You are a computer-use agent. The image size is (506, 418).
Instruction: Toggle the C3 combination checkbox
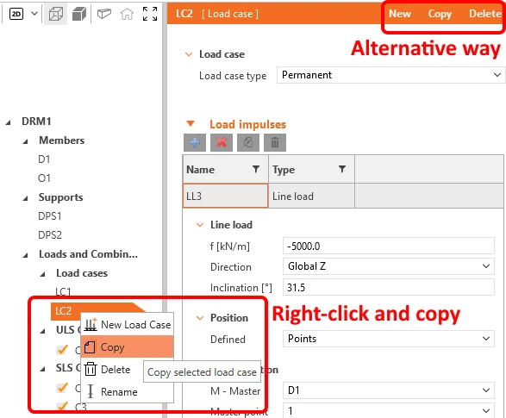(x=62, y=406)
